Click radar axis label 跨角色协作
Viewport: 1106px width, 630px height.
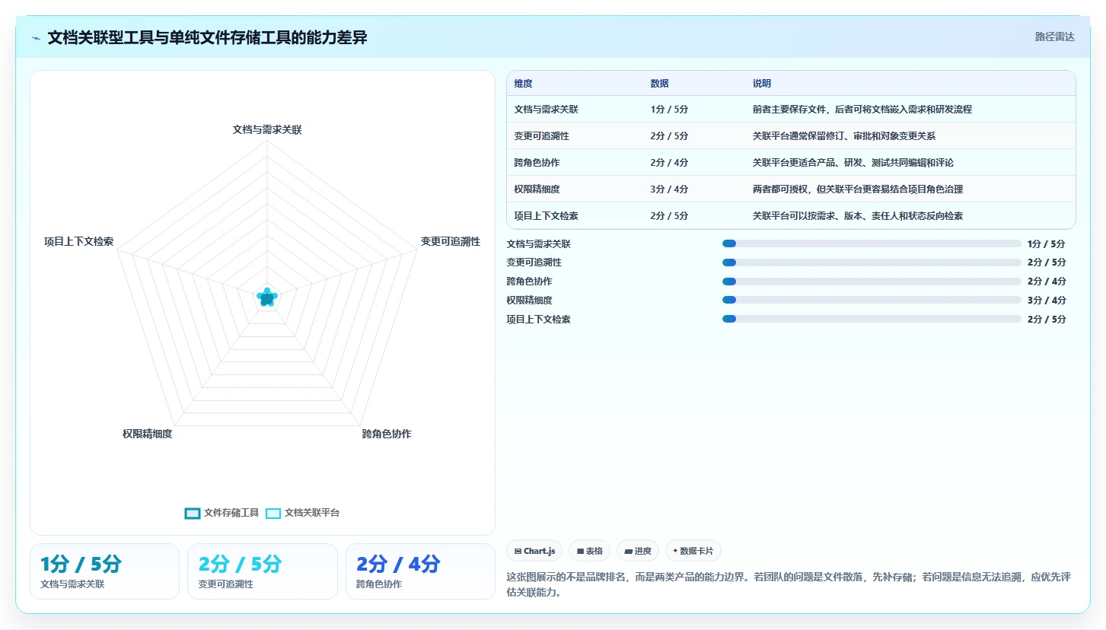coord(387,434)
